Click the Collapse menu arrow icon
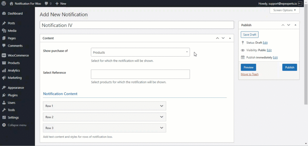 pos(4,125)
